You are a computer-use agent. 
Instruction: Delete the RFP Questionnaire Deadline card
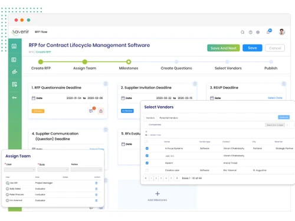pos(106,84)
